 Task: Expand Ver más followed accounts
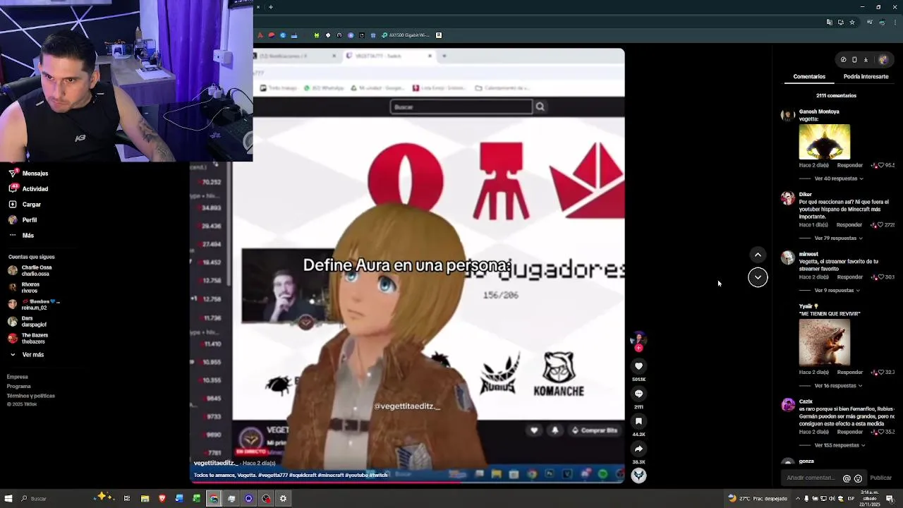[27, 355]
